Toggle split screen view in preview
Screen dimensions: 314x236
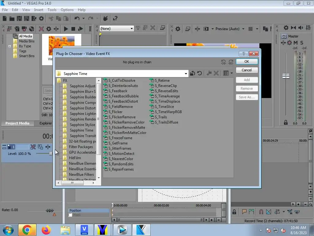pos(206,29)
